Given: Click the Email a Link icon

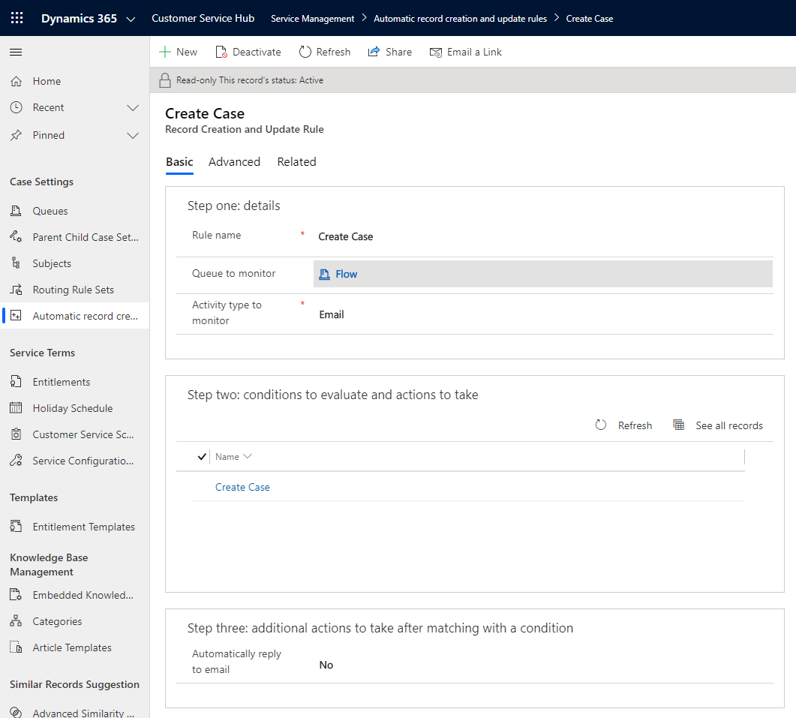Looking at the screenshot, I should point(436,52).
